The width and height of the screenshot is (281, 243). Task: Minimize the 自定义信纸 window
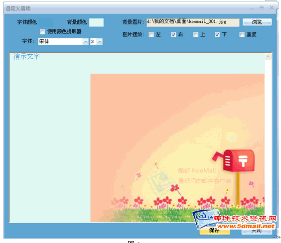pos(252,8)
